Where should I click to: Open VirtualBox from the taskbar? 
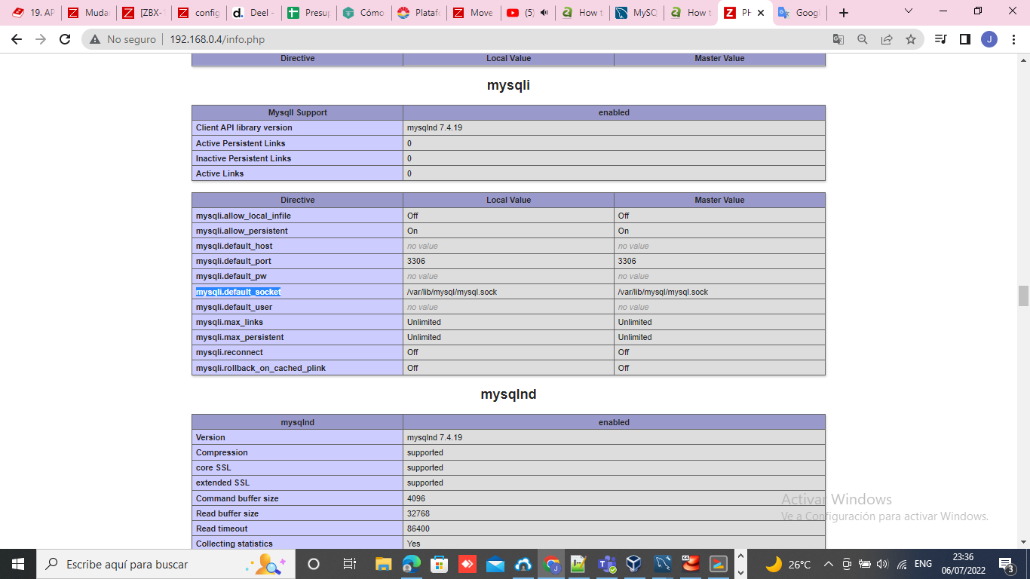coord(634,564)
